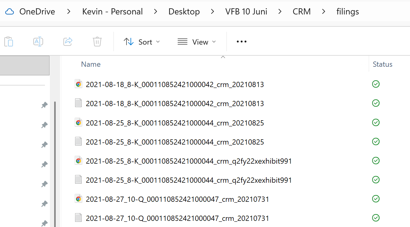Image resolution: width=410 pixels, height=227 pixels.
Task: Go to the Kevin - Personal breadcrumb
Action: 112,12
